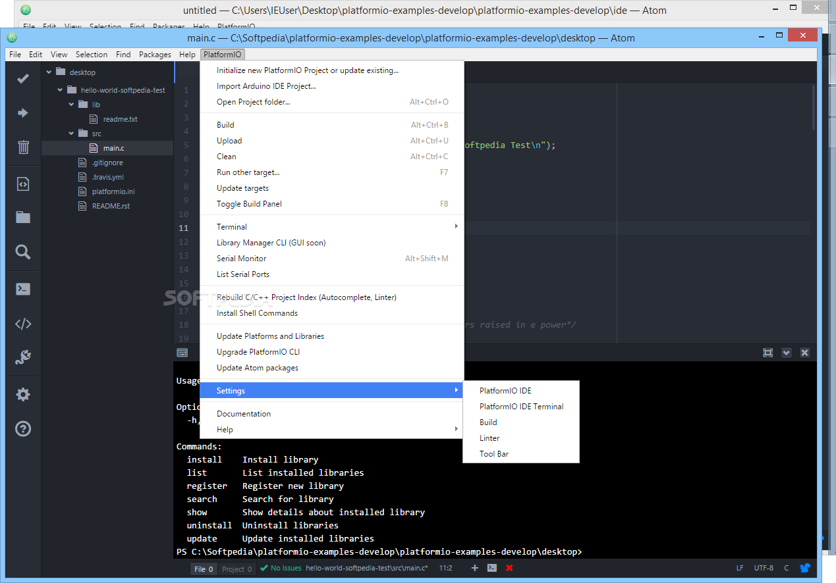Collapse the desktop root folder
Viewport: 836px width, 583px height.
pos(49,72)
